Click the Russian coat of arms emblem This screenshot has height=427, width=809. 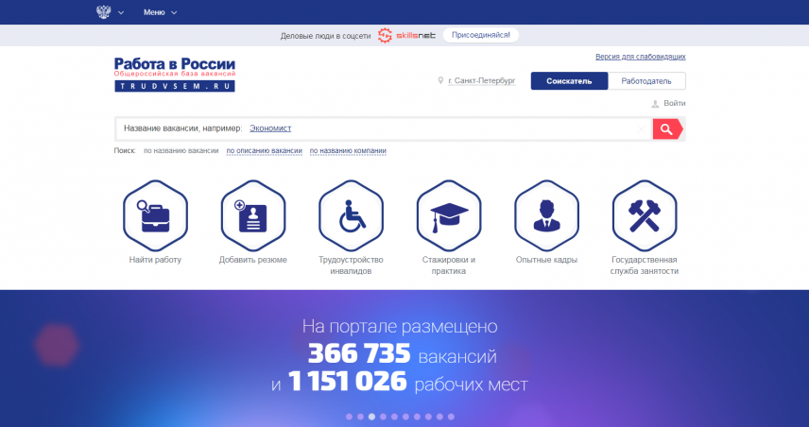pos(104,12)
